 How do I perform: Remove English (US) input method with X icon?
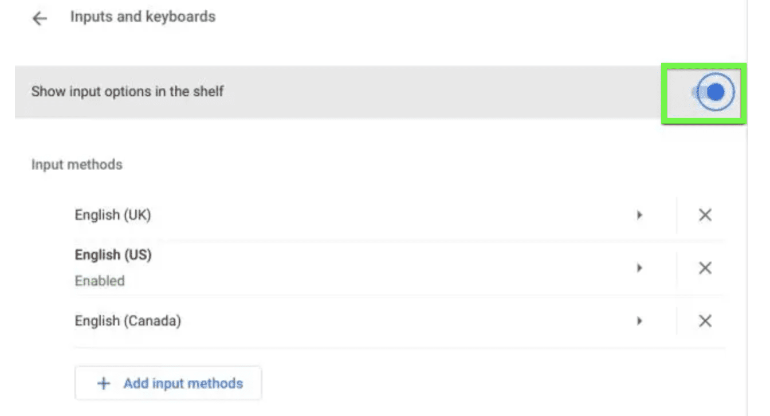coord(705,268)
